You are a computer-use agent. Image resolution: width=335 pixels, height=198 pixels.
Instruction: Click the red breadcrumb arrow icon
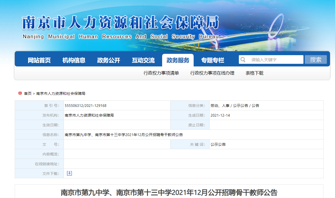(x=20, y=93)
